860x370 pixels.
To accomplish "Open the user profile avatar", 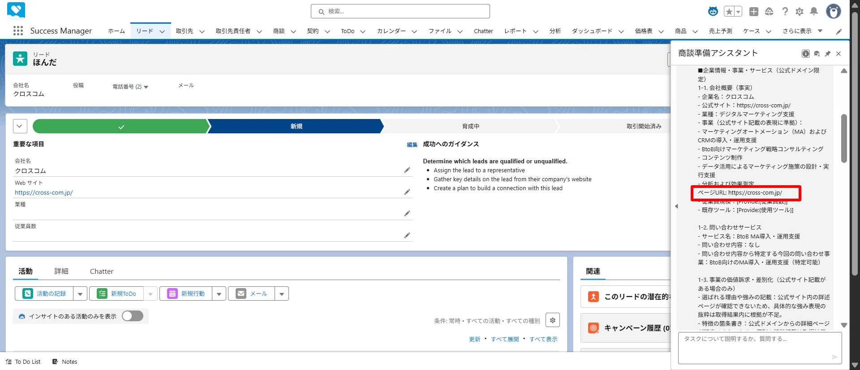I will [833, 11].
